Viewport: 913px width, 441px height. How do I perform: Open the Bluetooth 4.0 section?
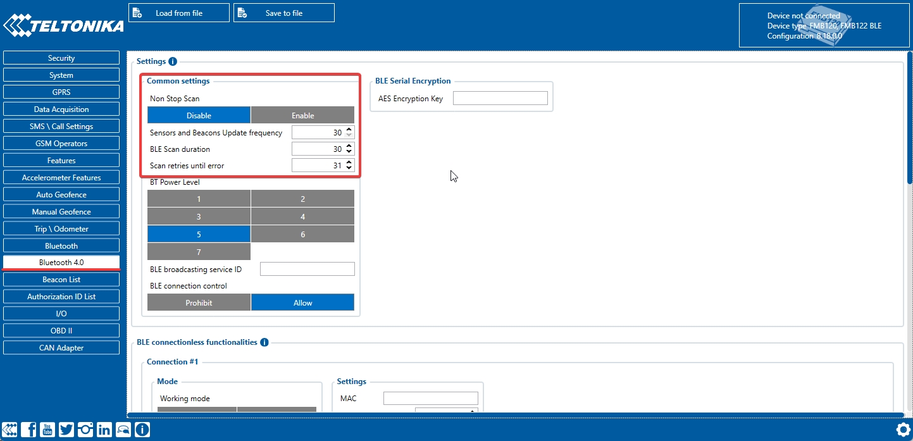coord(61,262)
